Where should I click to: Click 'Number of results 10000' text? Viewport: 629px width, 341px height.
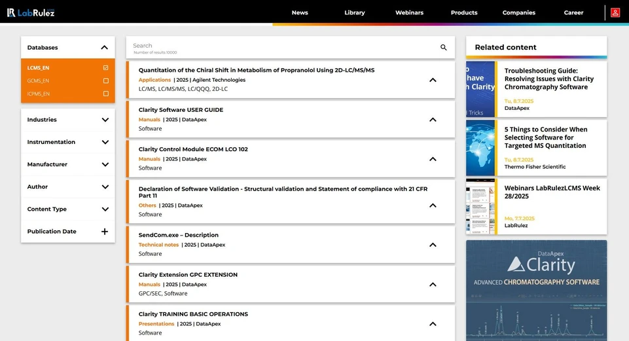(155, 52)
